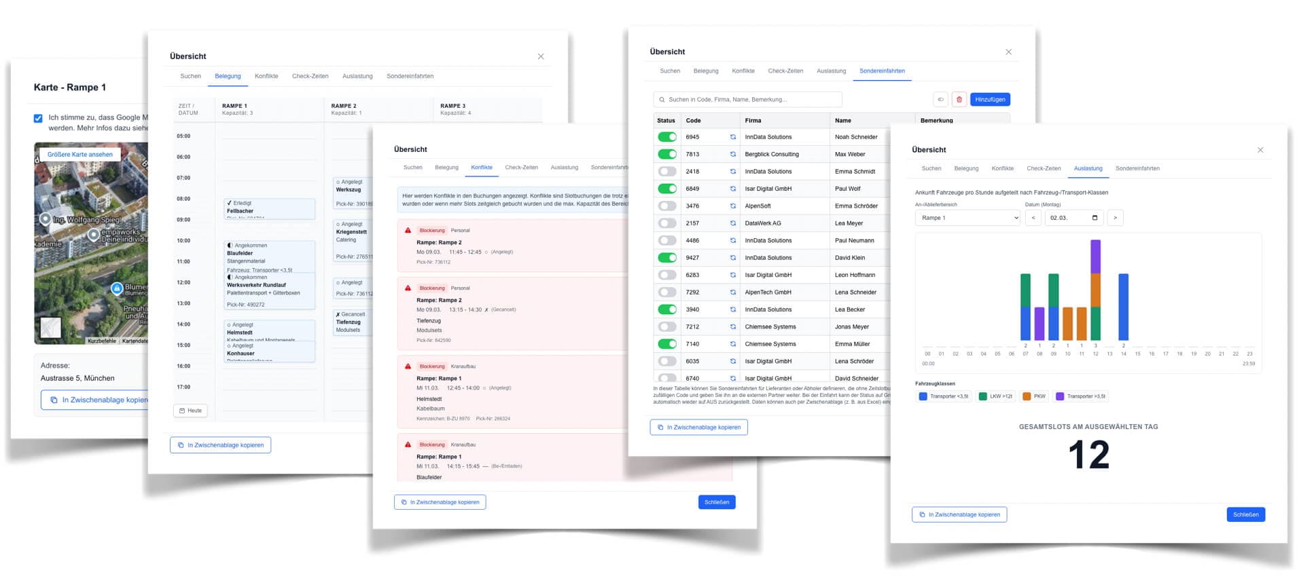Click the blue Hinzufügen button
Image resolution: width=1299 pixels, height=583 pixels.
click(x=990, y=100)
